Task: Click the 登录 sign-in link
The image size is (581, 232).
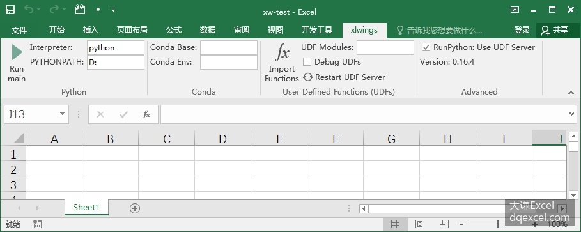Action: [x=522, y=30]
